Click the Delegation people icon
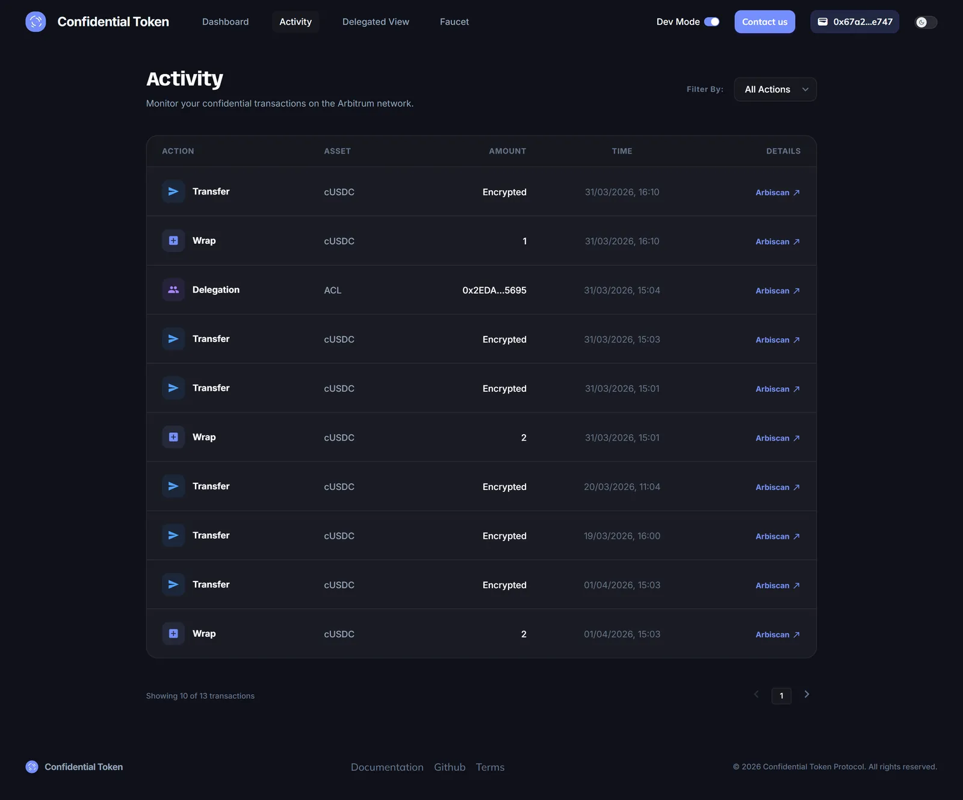The image size is (963, 800). 173,290
